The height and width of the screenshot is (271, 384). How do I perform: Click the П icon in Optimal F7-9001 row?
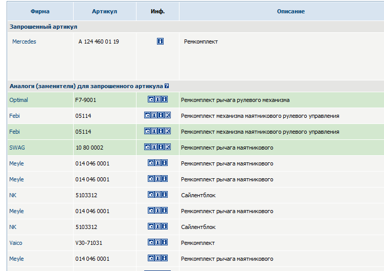click(157, 99)
